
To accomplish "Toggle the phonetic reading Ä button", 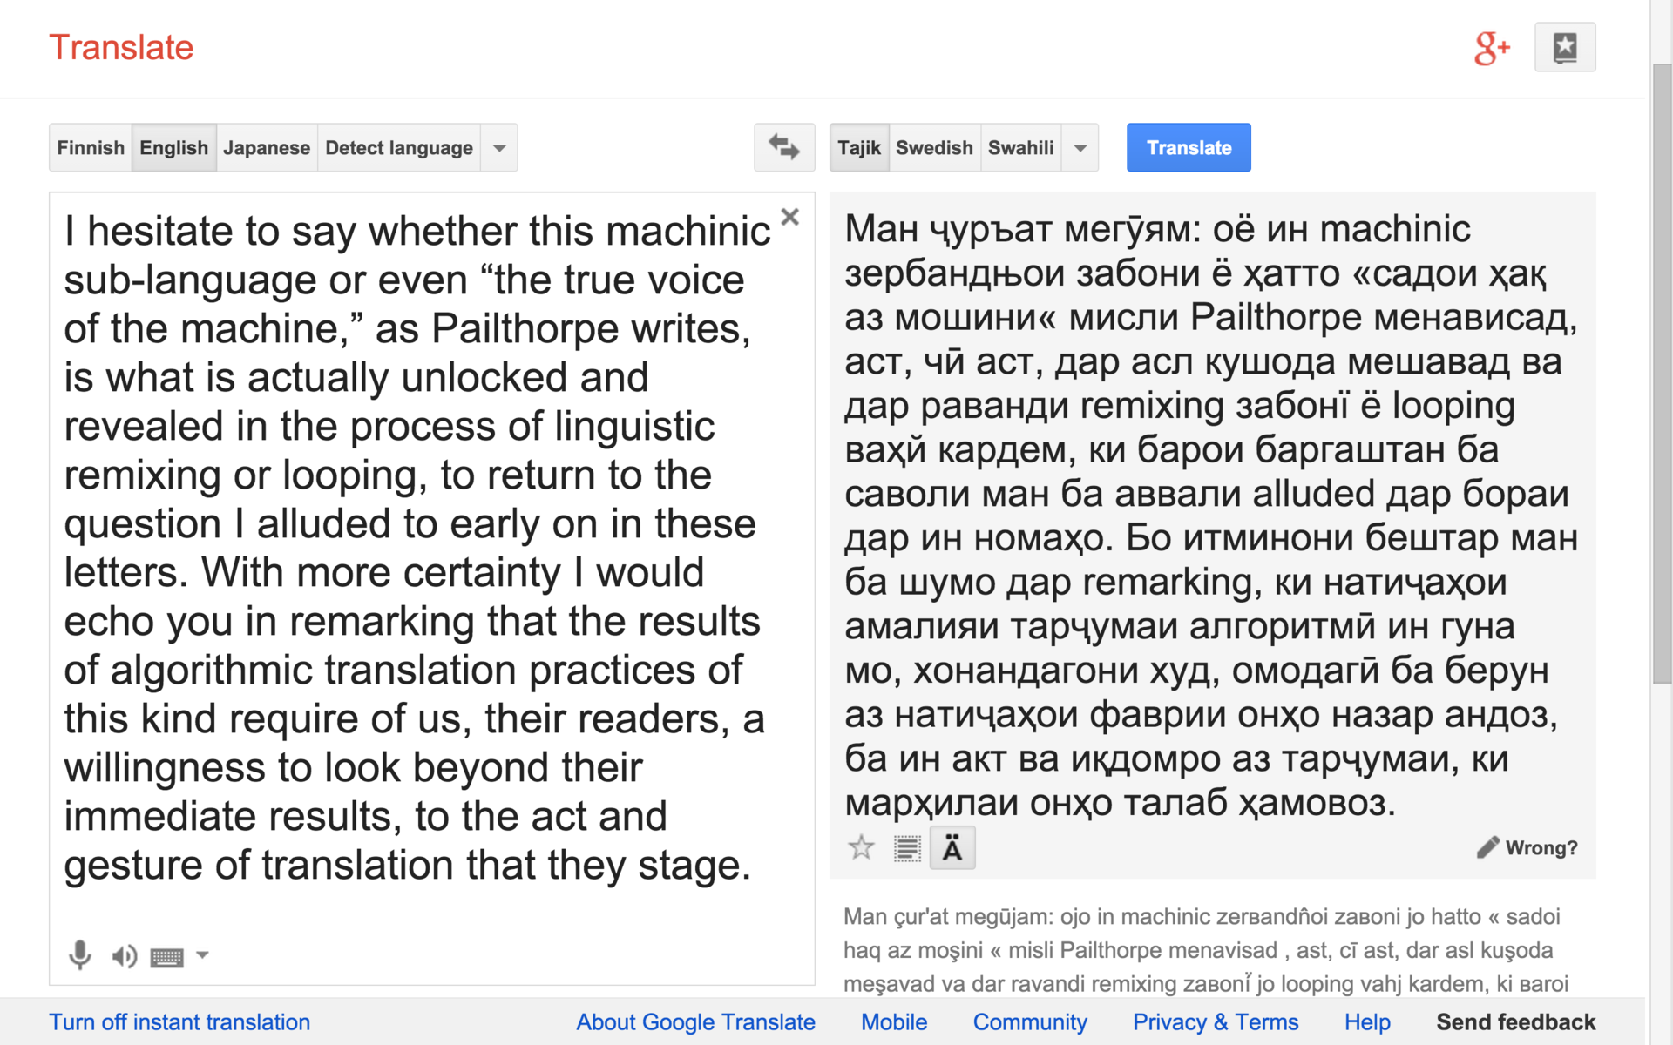I will click(x=952, y=847).
